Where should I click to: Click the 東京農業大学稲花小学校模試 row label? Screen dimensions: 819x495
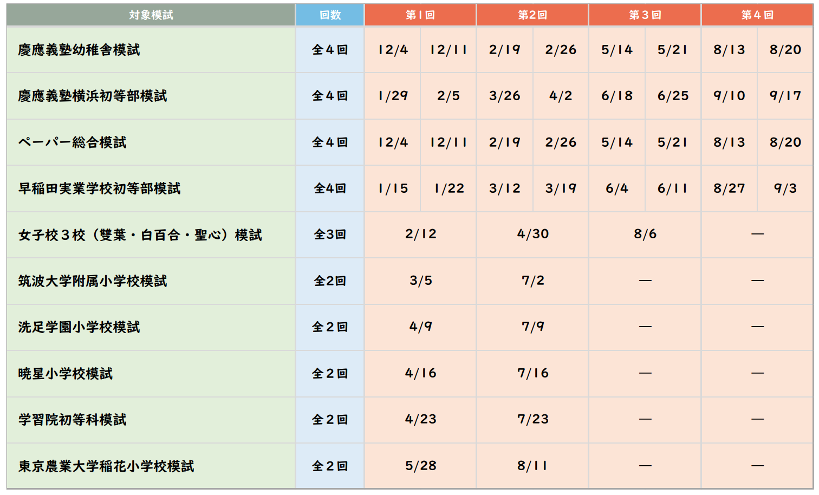click(106, 466)
